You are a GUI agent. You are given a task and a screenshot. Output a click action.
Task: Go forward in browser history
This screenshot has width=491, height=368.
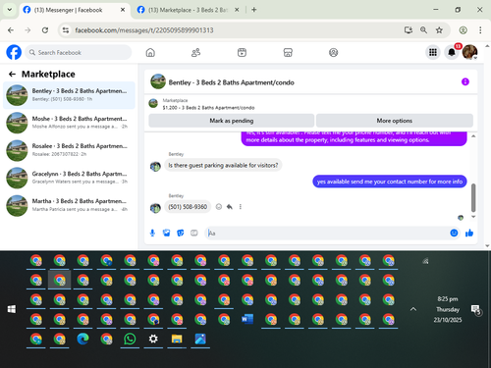(27, 30)
